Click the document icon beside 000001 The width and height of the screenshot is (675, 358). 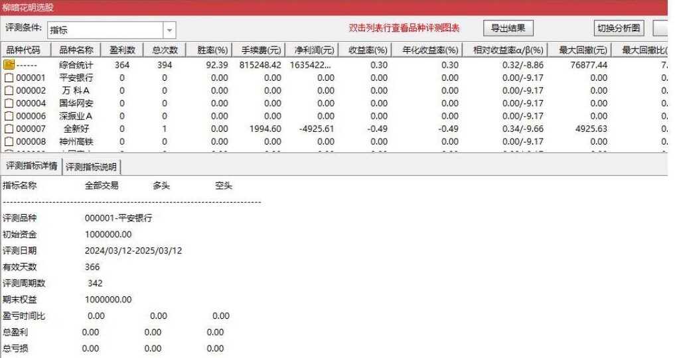[9, 78]
